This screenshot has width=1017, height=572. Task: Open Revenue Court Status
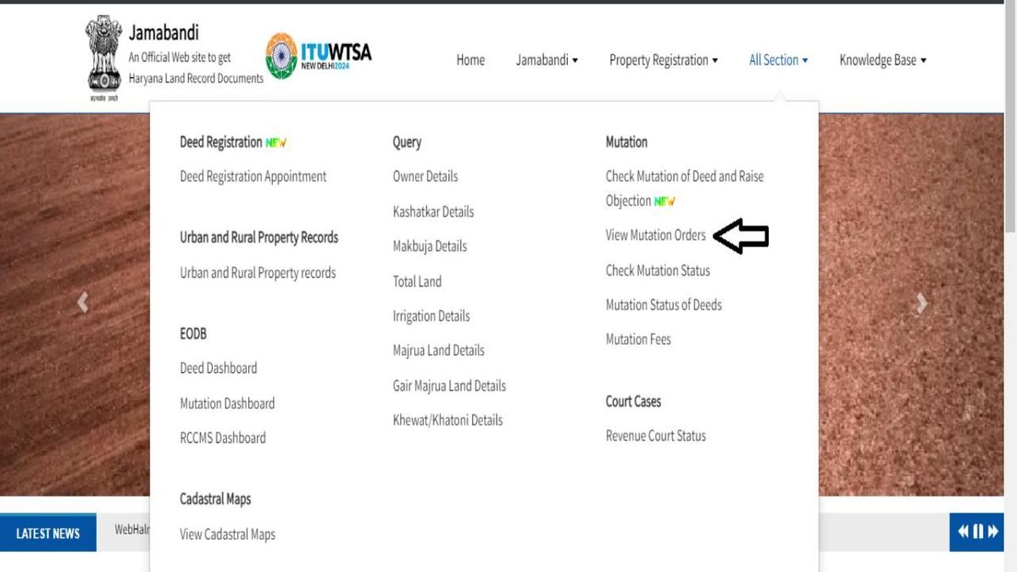tap(655, 436)
